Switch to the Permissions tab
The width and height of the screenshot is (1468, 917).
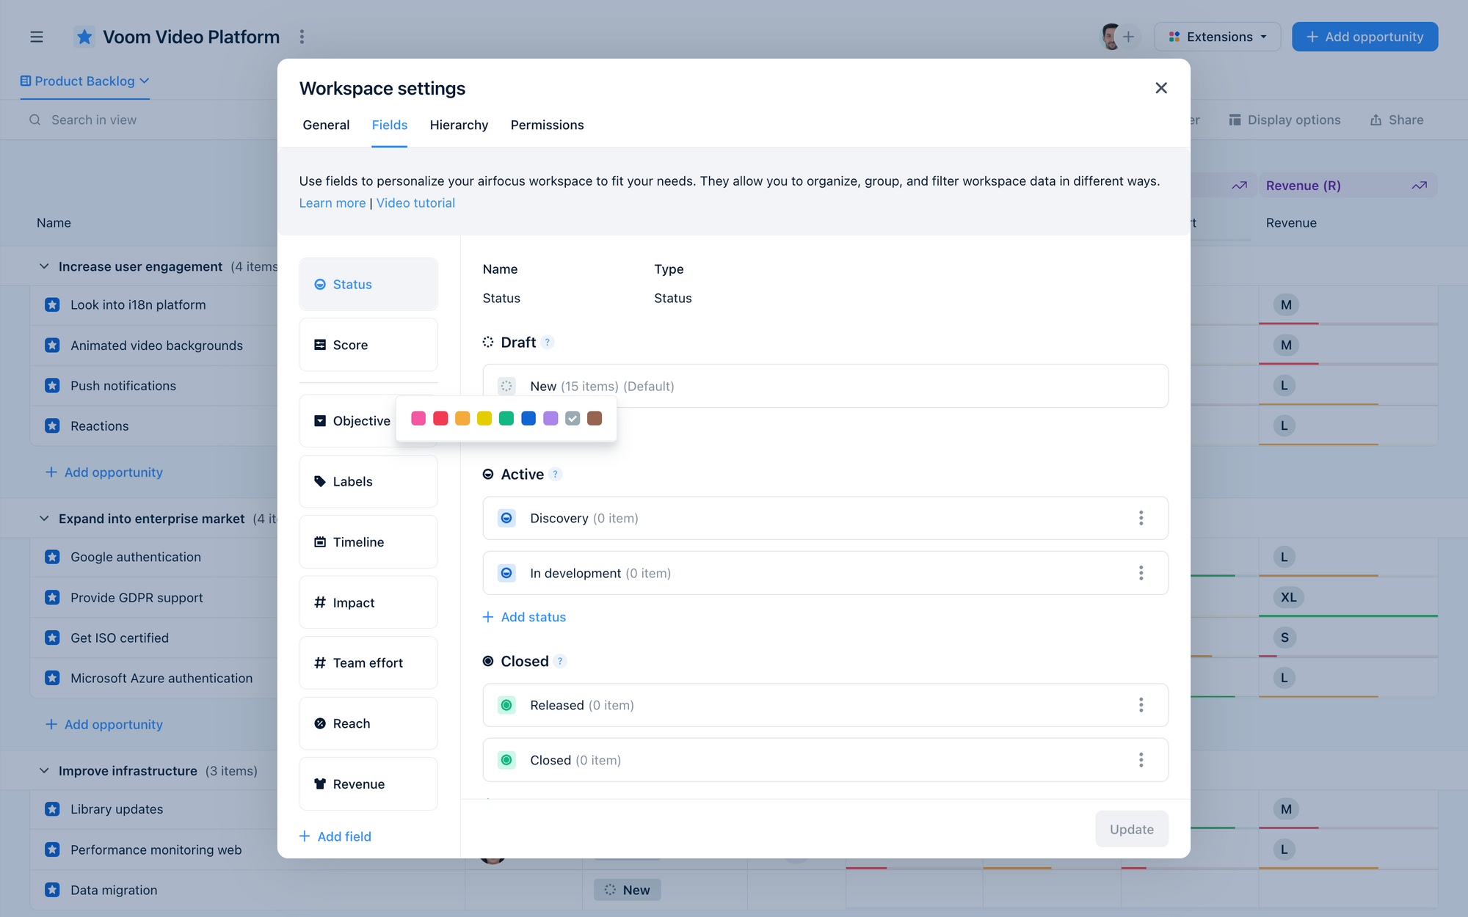tap(547, 125)
